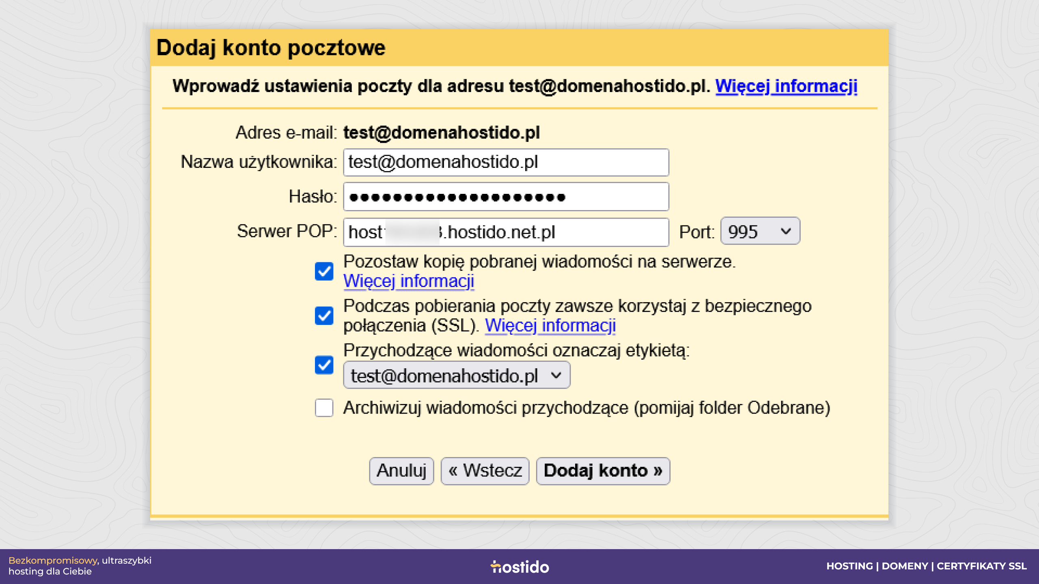Click the Anuluj button
1039x584 pixels.
point(401,471)
